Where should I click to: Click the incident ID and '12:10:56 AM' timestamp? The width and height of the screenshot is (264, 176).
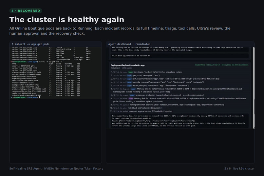click(122, 68)
